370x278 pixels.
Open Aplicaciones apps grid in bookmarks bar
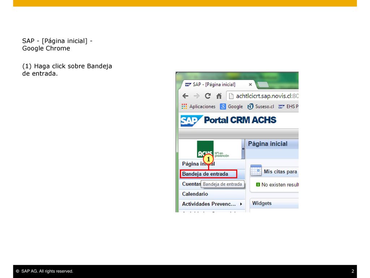[x=198, y=107]
